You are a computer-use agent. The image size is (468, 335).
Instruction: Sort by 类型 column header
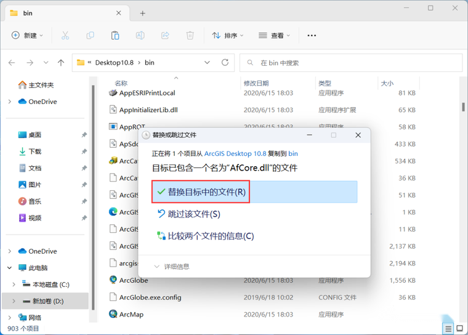pyautogui.click(x=325, y=83)
